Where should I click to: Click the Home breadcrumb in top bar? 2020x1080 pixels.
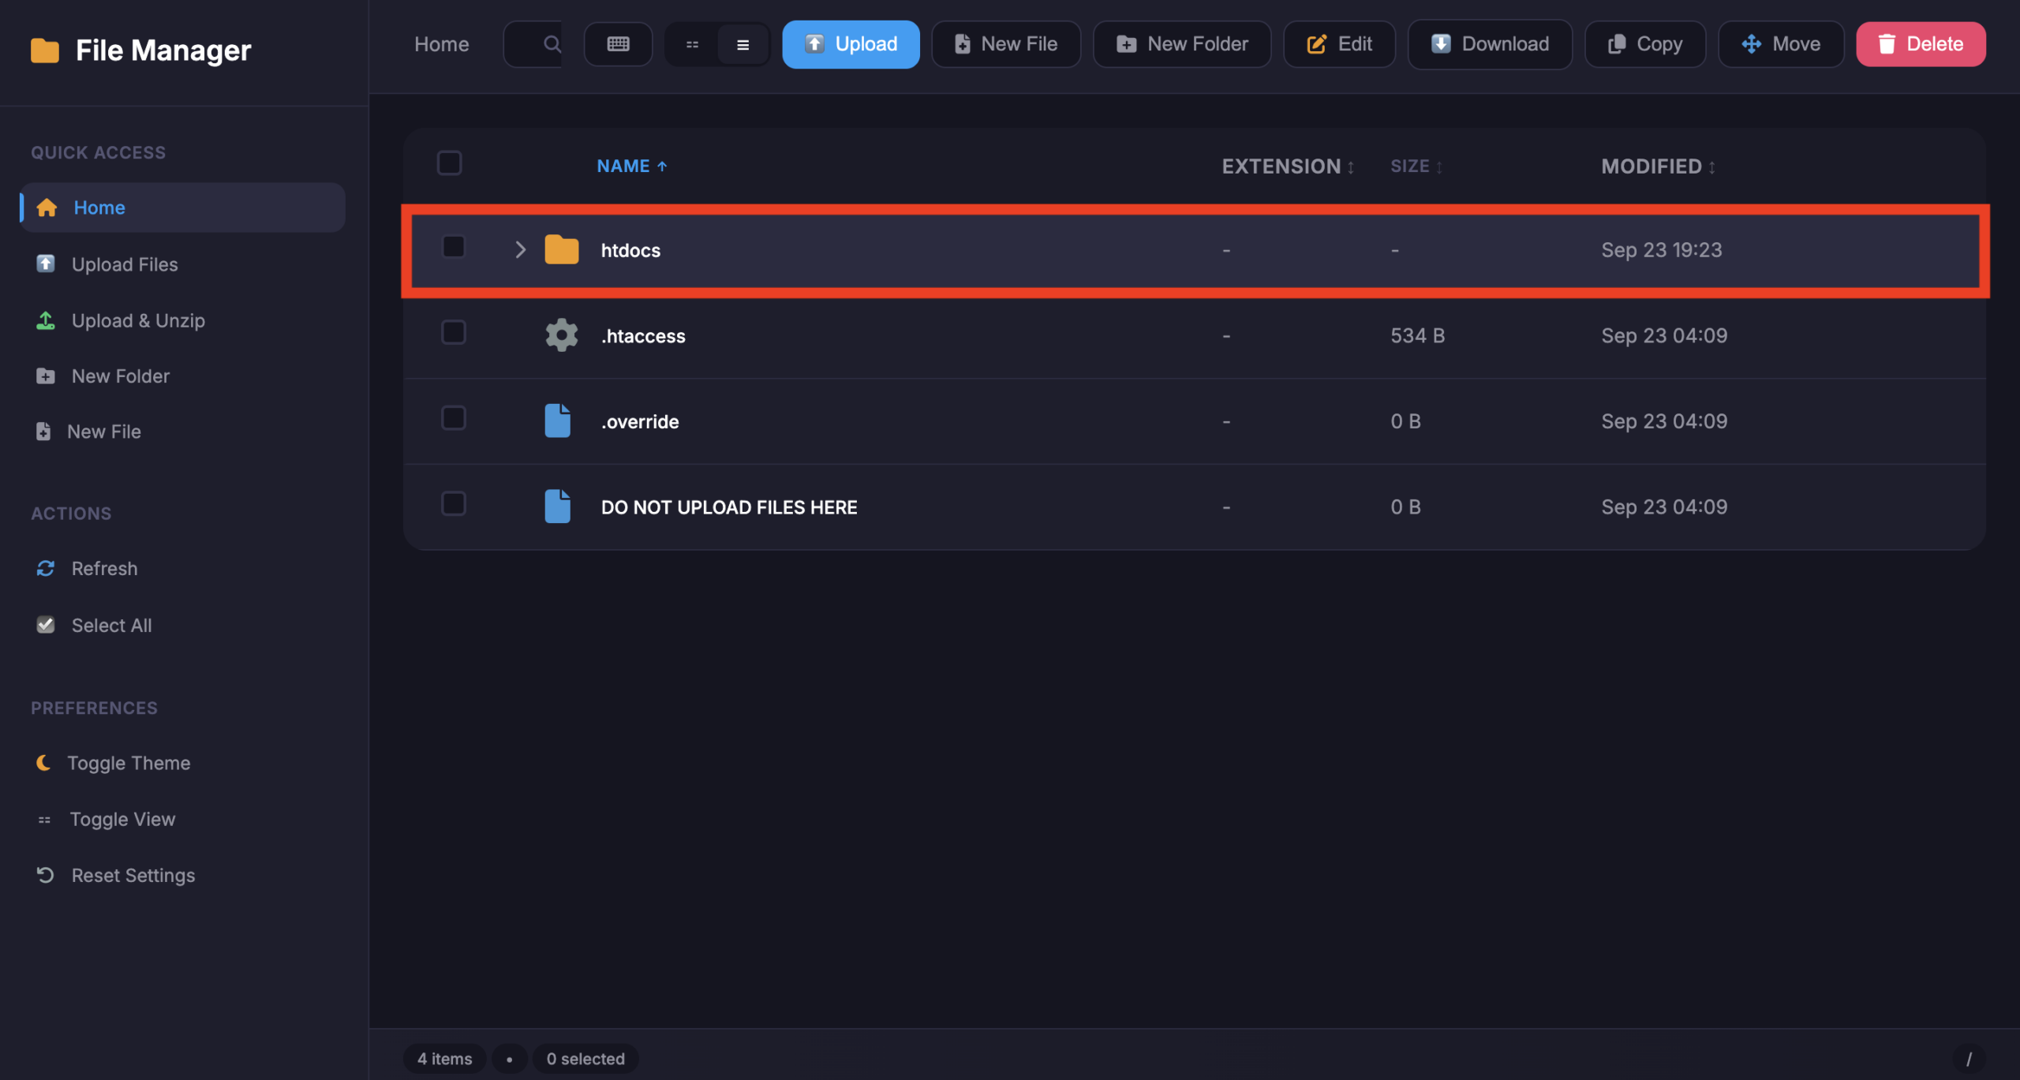click(442, 44)
